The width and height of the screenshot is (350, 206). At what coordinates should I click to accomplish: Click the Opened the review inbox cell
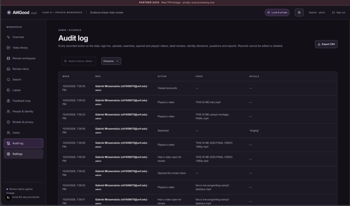[x=172, y=173]
